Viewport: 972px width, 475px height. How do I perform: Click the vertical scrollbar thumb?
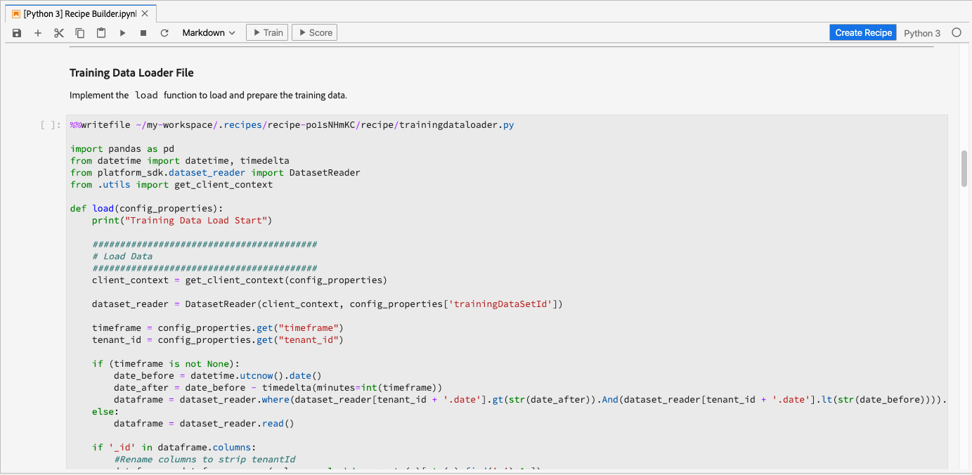click(965, 168)
